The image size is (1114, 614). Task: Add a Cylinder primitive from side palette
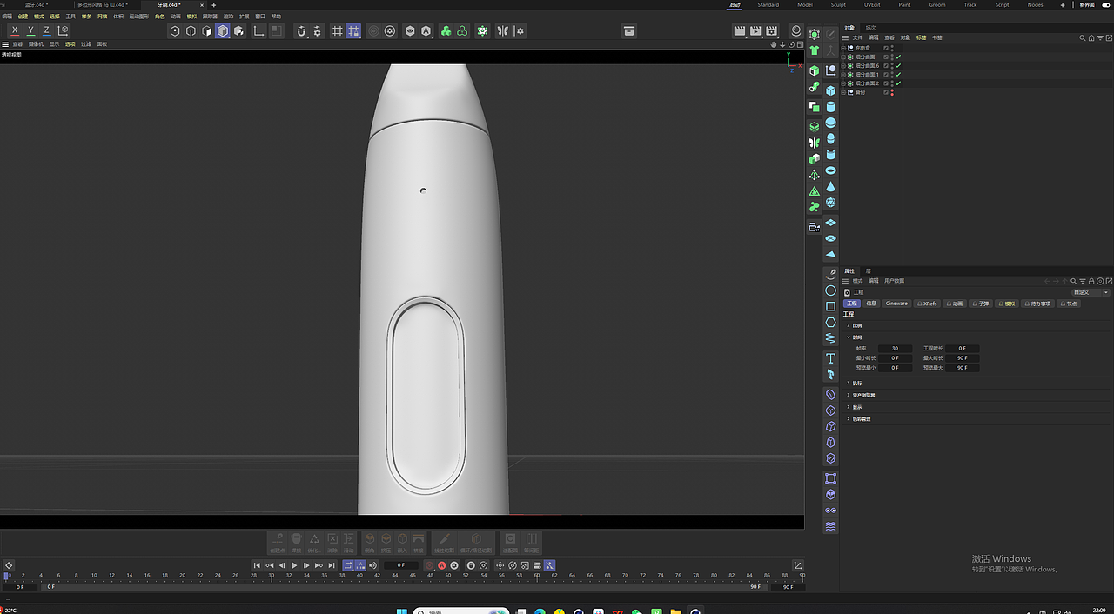pyautogui.click(x=830, y=107)
